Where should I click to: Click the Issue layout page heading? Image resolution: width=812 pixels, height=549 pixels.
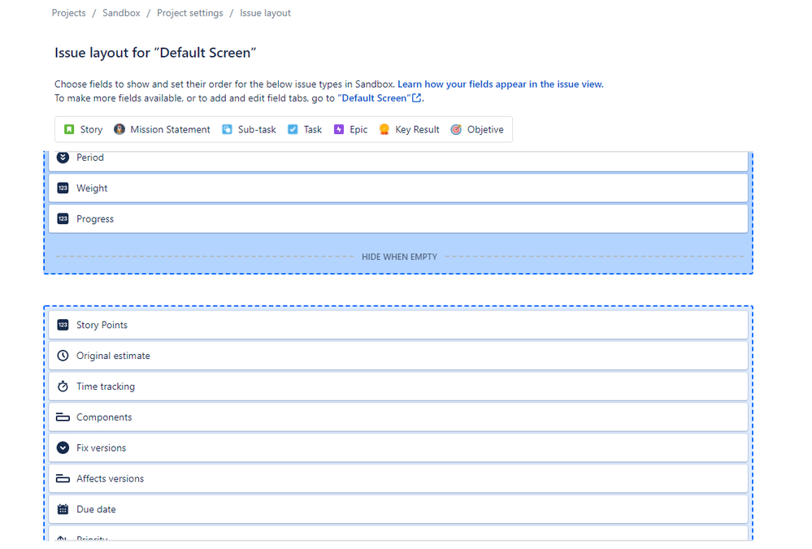tap(155, 53)
